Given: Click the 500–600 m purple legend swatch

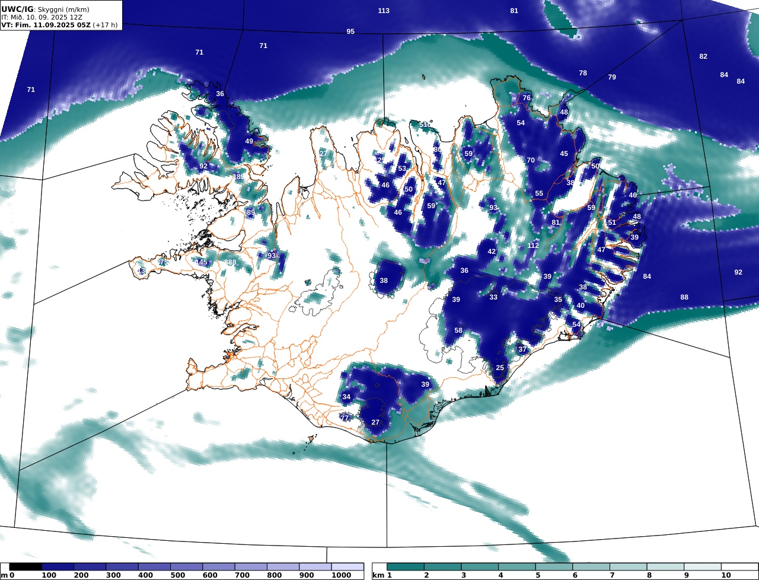Looking at the screenshot, I should (x=186, y=567).
